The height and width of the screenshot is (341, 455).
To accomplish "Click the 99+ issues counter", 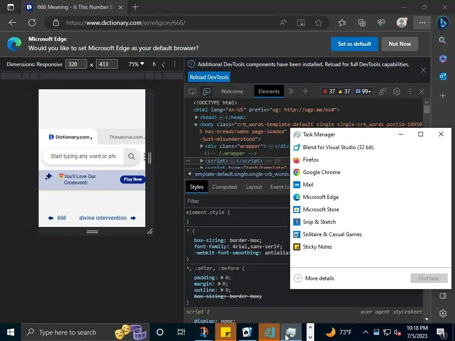I will click(363, 91).
